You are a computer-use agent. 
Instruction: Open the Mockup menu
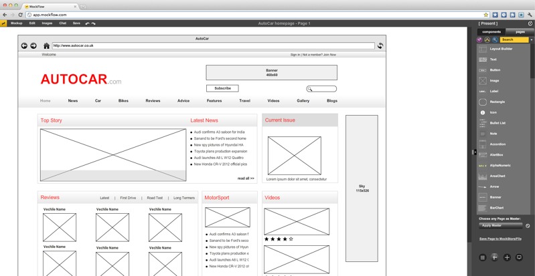[16, 23]
